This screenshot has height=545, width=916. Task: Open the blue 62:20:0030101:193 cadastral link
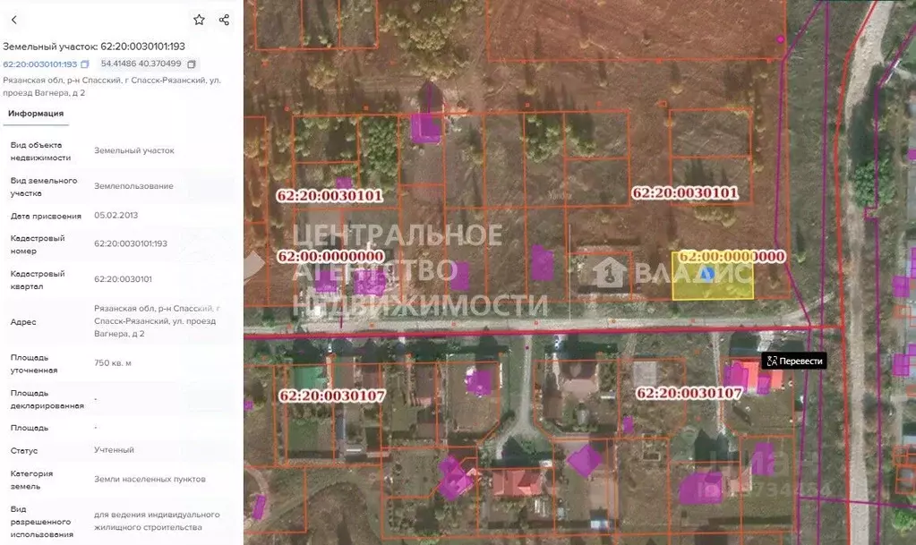[39, 64]
